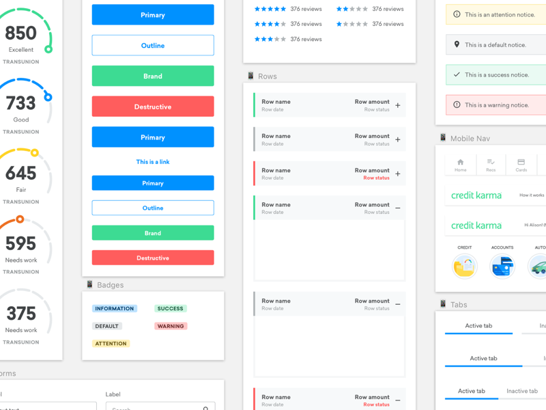Click the Auto round car icon
Screen dimensions: 546x410
(538, 266)
